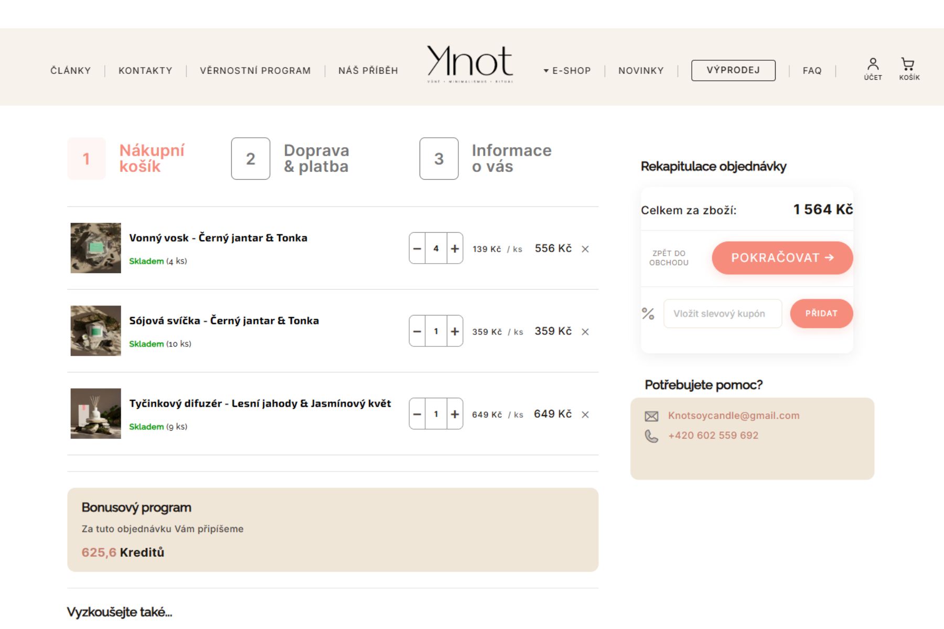The image size is (944, 629).
Task: Click the Výprodej button
Action: tap(733, 70)
